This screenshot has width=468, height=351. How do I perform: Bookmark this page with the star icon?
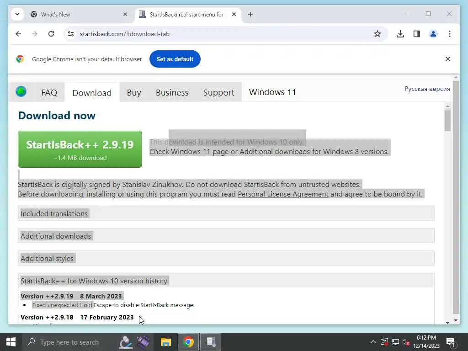(x=377, y=34)
